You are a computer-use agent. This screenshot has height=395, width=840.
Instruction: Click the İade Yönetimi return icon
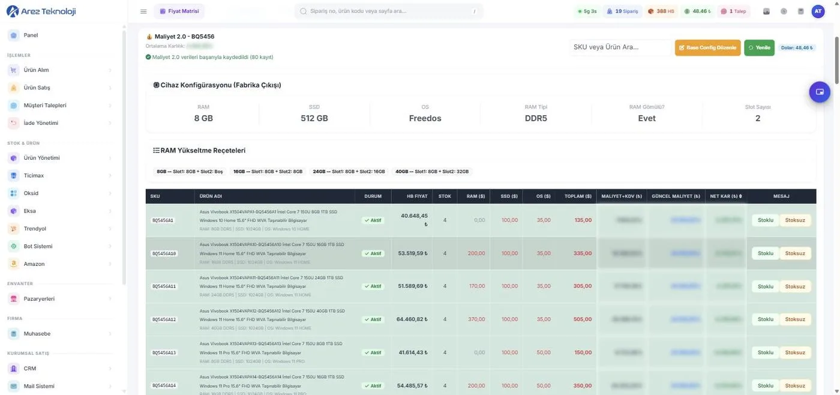[13, 123]
